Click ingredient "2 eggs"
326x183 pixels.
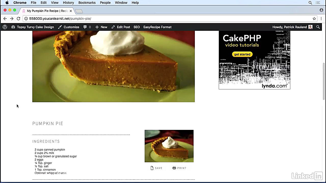pos(39,160)
